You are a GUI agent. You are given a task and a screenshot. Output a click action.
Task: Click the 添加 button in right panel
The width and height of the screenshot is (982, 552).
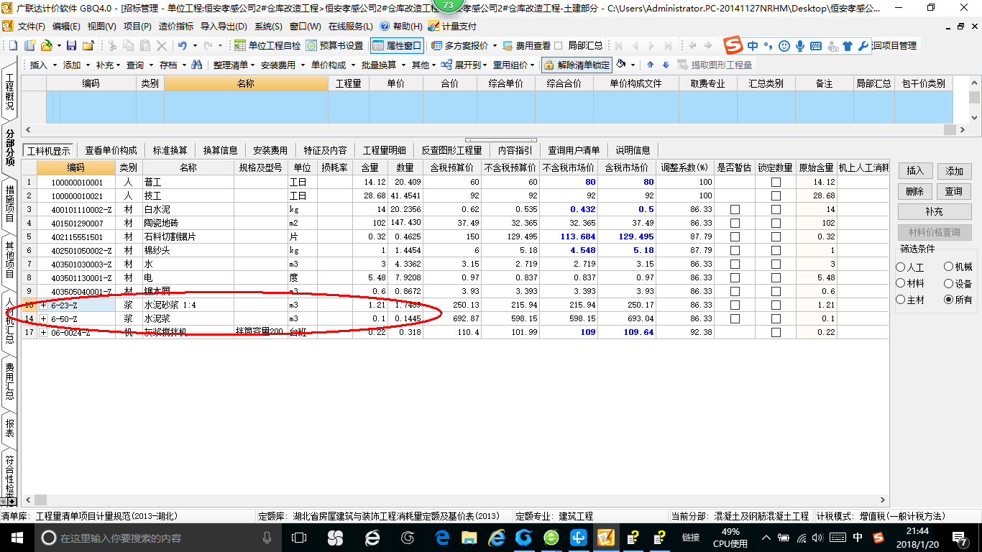pos(954,171)
